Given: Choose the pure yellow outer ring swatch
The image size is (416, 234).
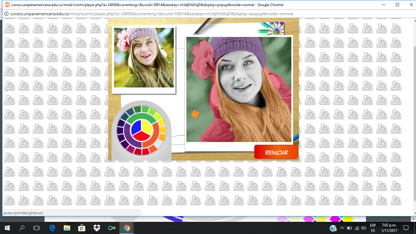Looking at the screenshot, I should [162, 122].
